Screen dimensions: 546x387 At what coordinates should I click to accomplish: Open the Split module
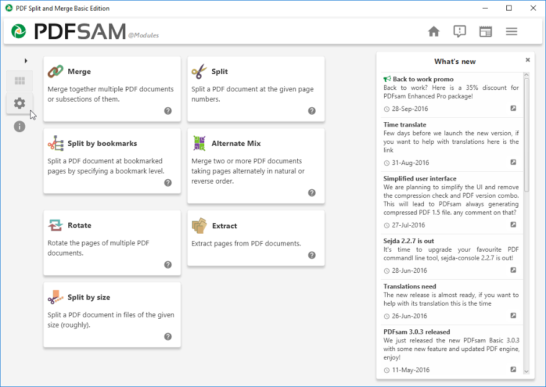click(x=256, y=89)
